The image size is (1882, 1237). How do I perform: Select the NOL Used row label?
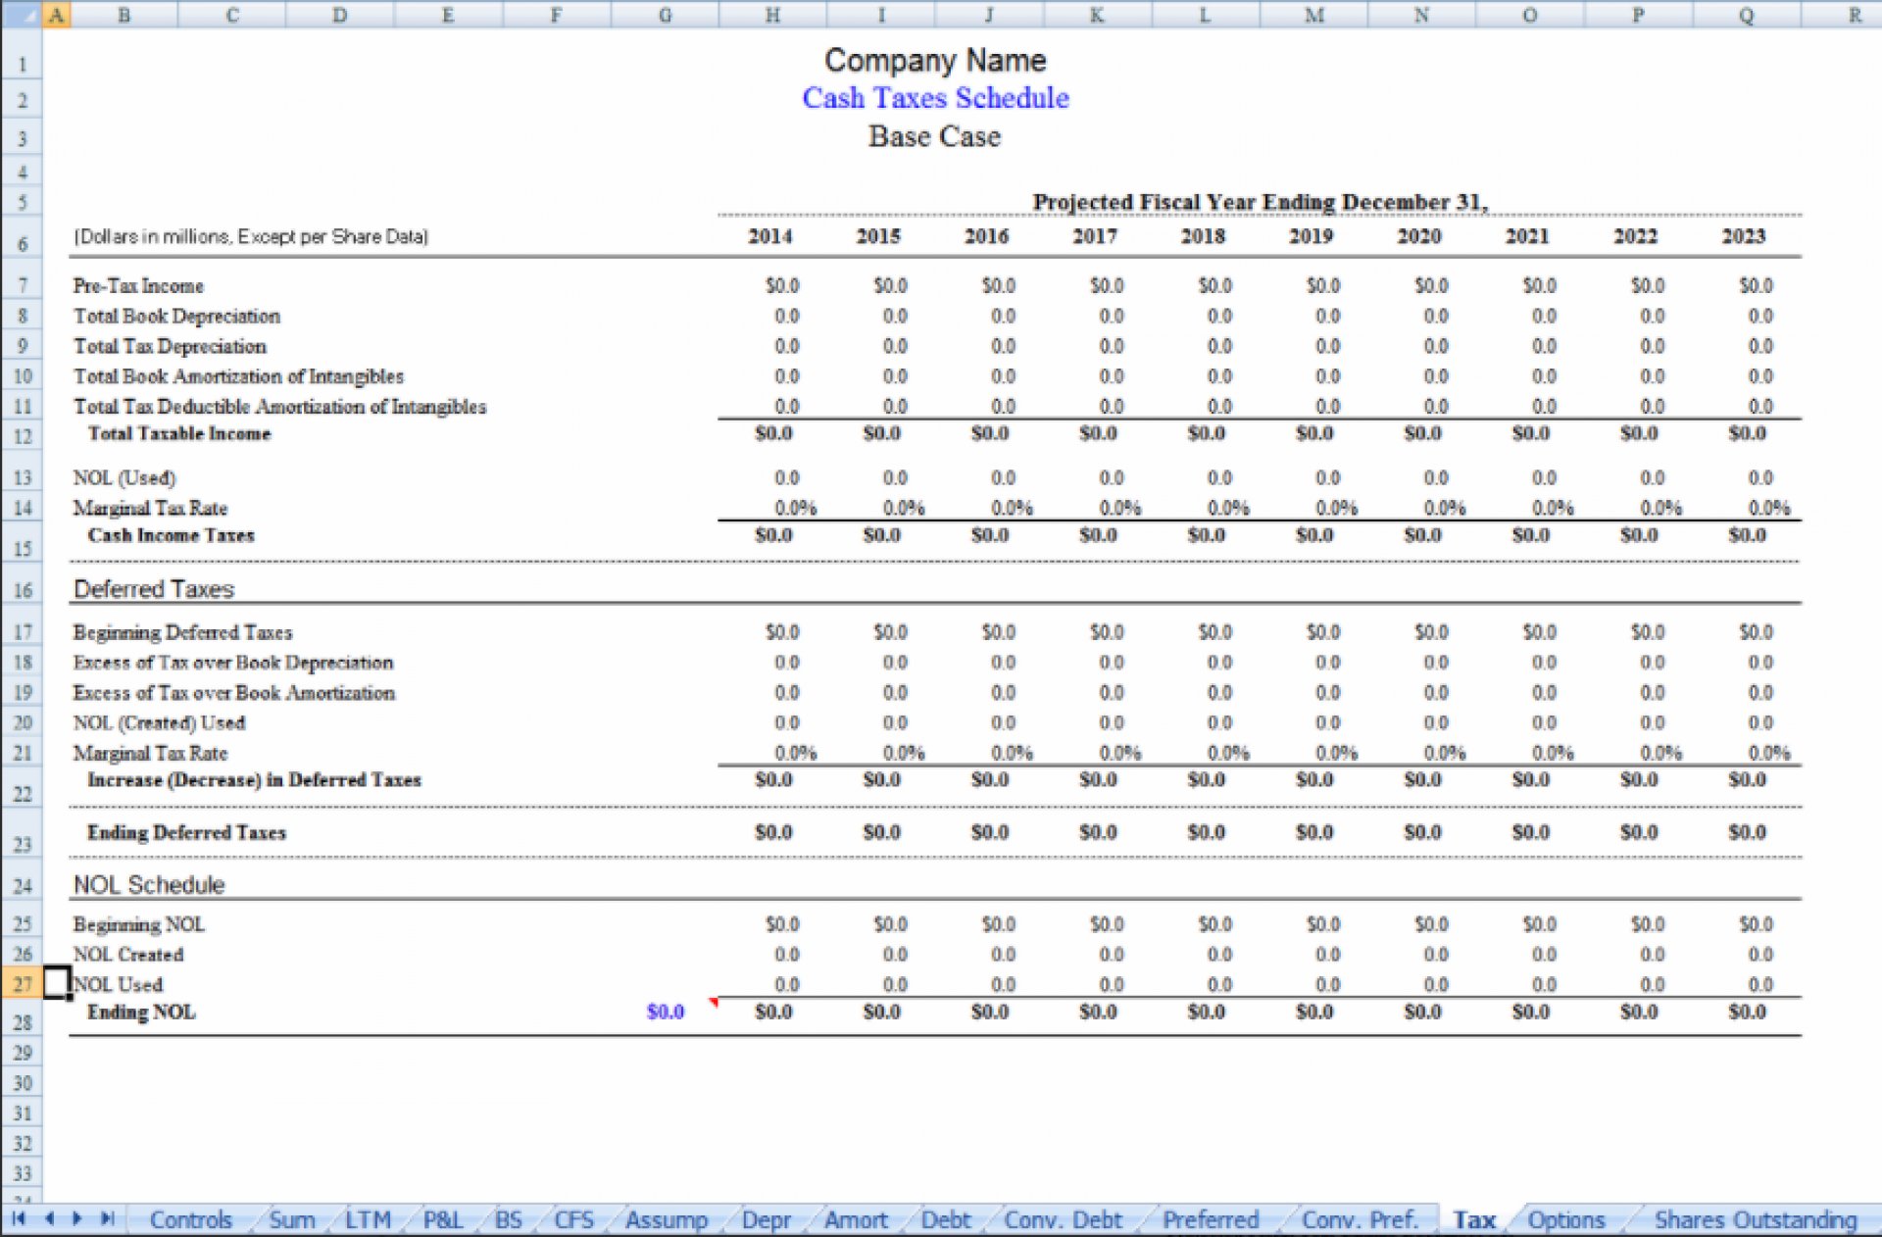(x=119, y=984)
